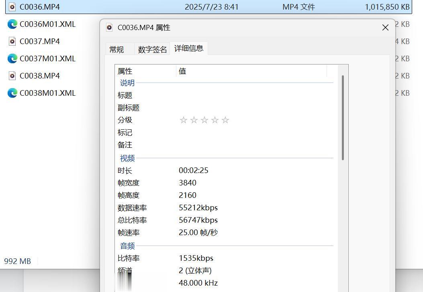Select file name C0038M01.XML

click(x=47, y=93)
